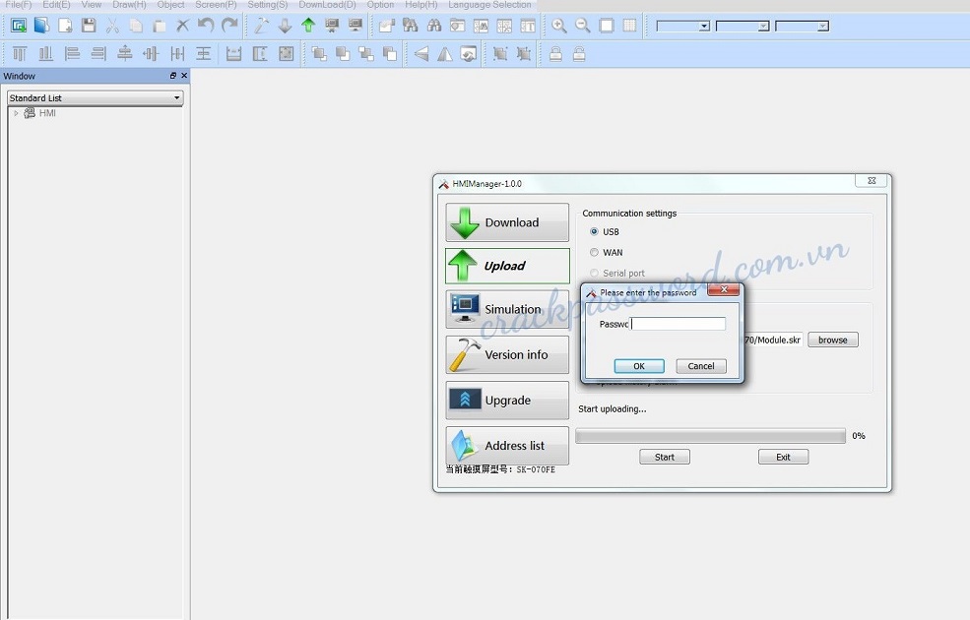
Task: Click the Save floppy disk icon
Action: [x=89, y=26]
